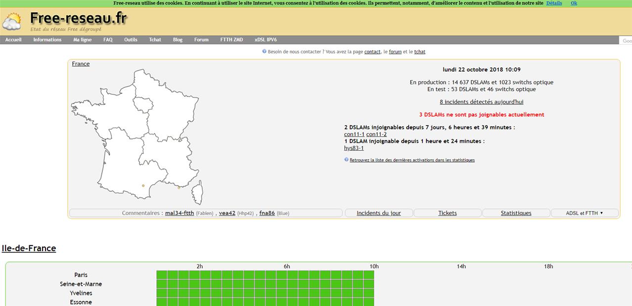Follow the forum link in contact message
Image resolution: width=632 pixels, height=306 pixels.
pyautogui.click(x=395, y=52)
